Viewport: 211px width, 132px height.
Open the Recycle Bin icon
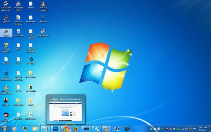(x=18, y=33)
